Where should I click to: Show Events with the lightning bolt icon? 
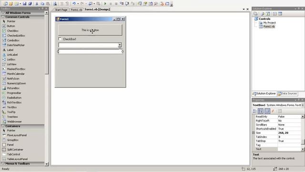[x=273, y=111]
